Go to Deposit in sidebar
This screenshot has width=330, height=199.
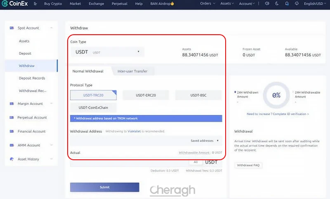[x=25, y=54]
